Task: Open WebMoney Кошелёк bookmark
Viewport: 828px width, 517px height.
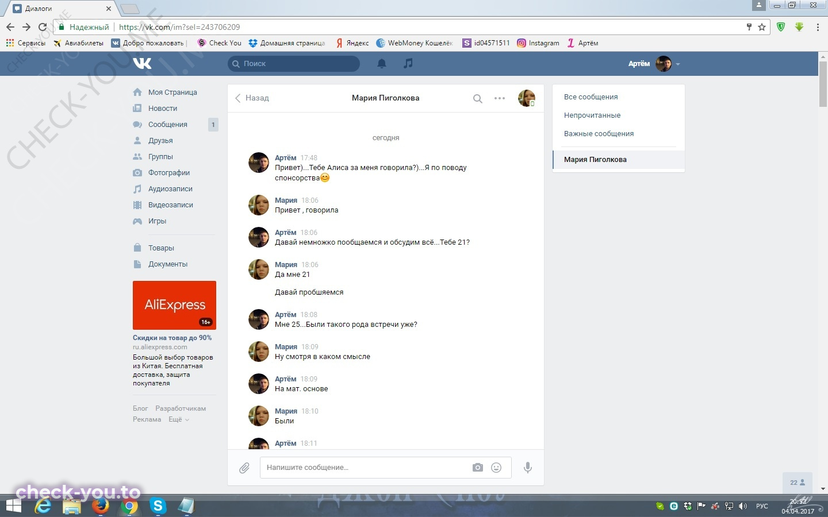Action: 414,43
